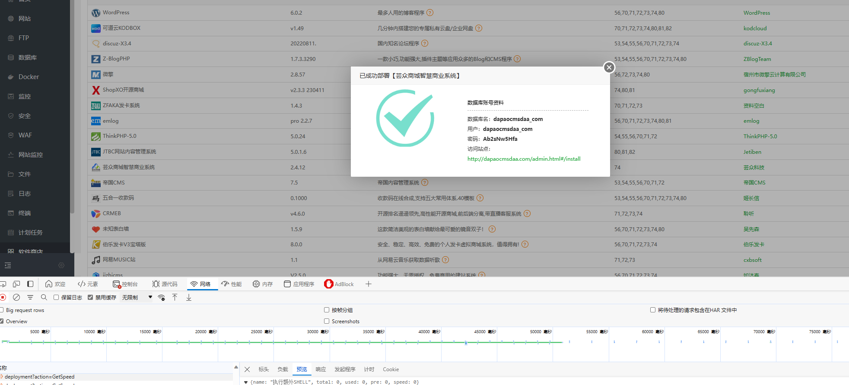Clear the network log
Image resolution: width=849 pixels, height=385 pixels.
pyautogui.click(x=16, y=297)
